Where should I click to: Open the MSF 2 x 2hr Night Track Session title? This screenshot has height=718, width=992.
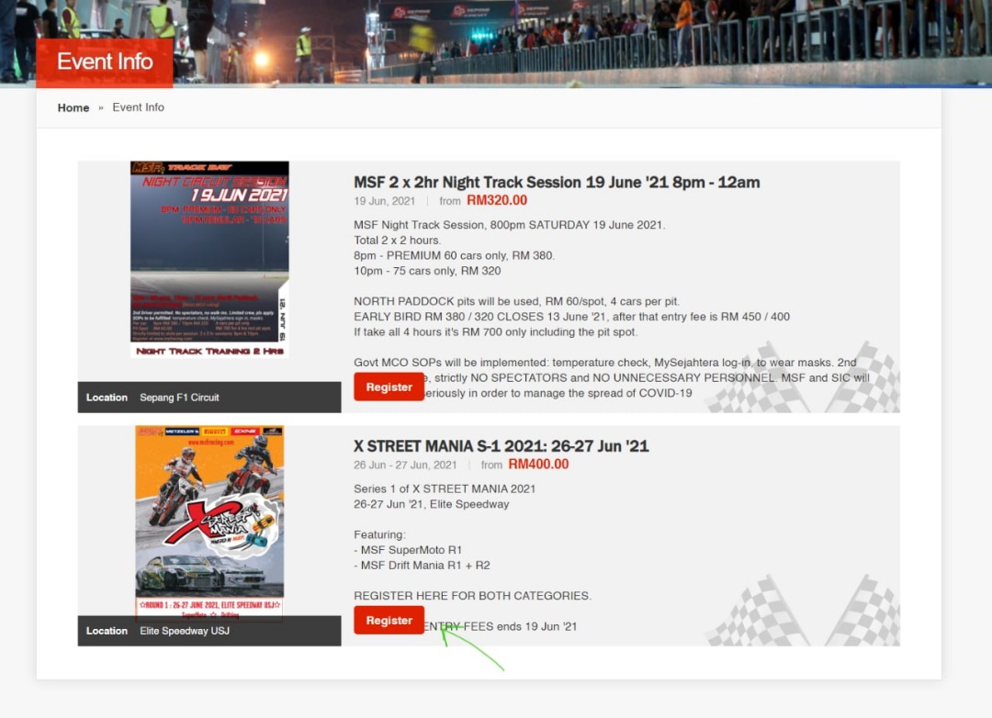click(x=557, y=182)
